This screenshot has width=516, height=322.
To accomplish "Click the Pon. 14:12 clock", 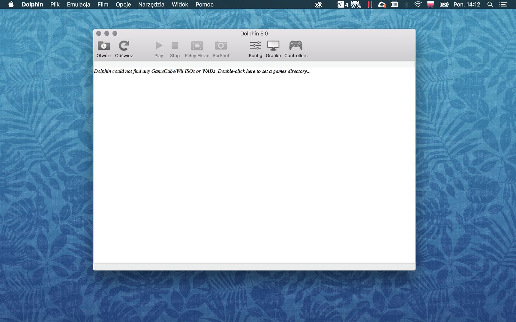I will [467, 4].
